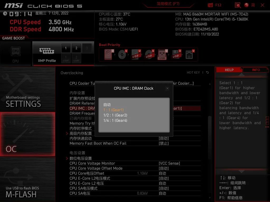Image resolution: width=270 pixels, height=202 pixels.
Task: Open the Memory Fast Boot When OC Fail [禁止] value
Action: pyautogui.click(x=163, y=143)
